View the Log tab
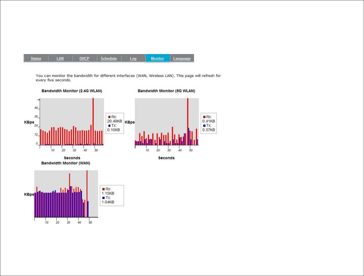 click(133, 59)
